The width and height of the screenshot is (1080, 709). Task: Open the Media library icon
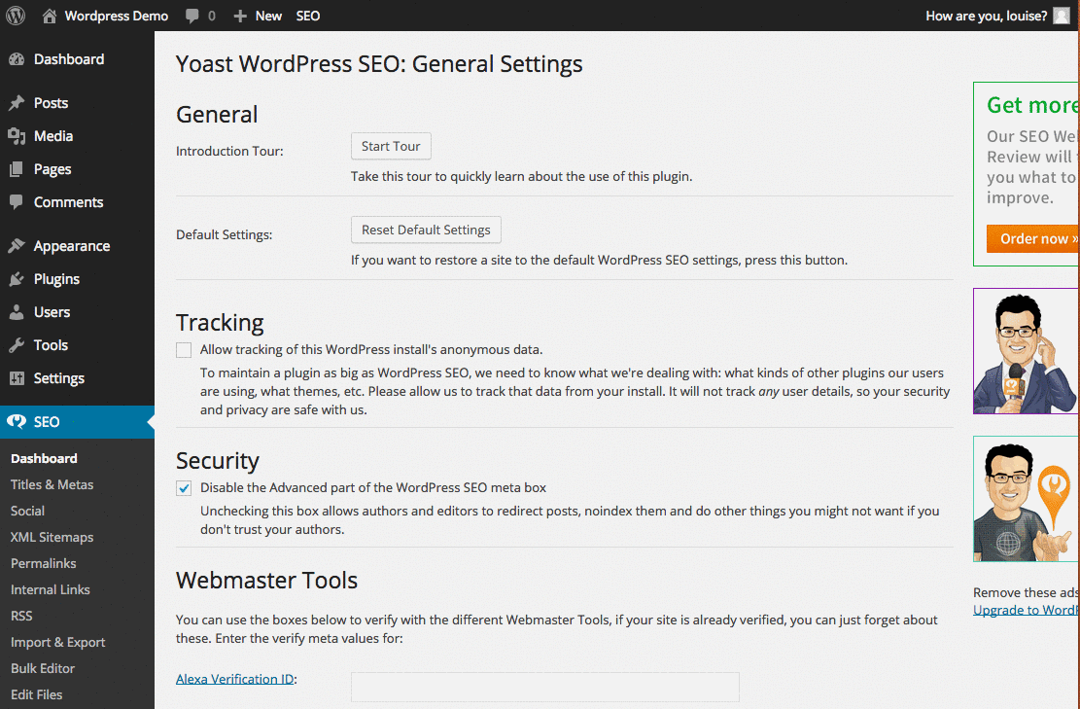coord(17,136)
